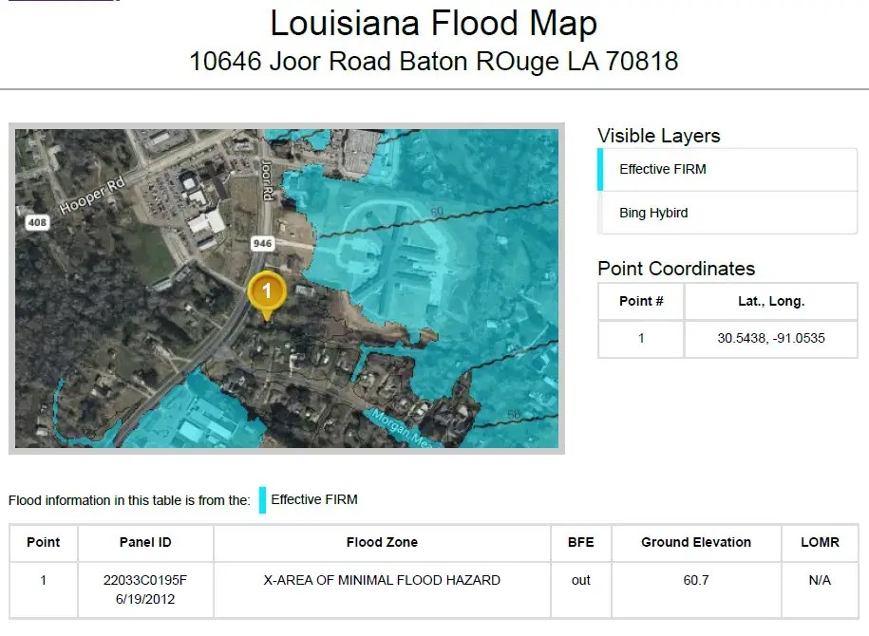Click the BFE value out
The height and width of the screenshot is (636, 869).
point(581,580)
